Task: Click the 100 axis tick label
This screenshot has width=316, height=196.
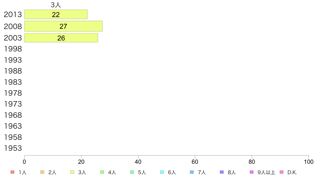Action: pos(309,162)
